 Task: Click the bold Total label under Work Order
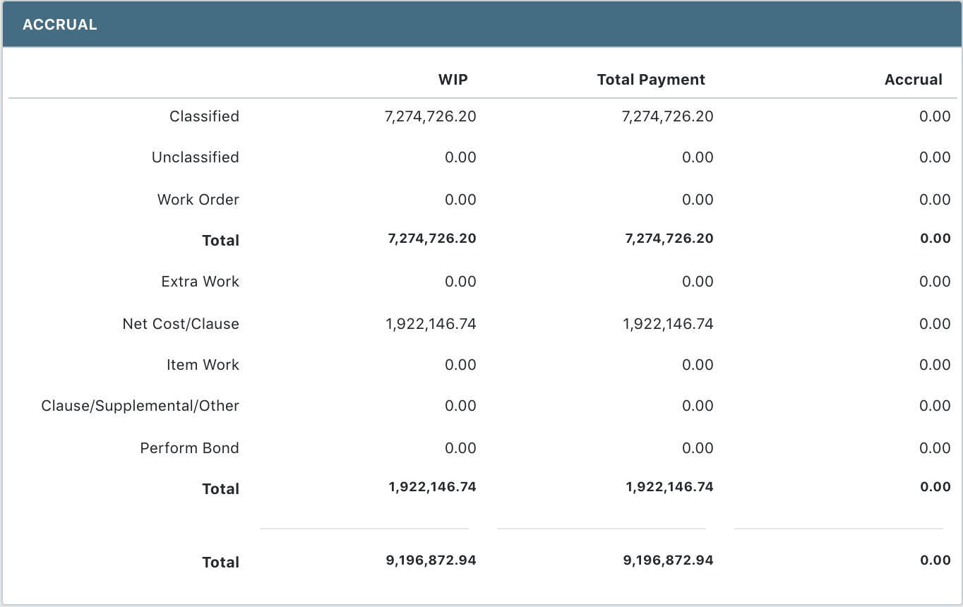[220, 241]
